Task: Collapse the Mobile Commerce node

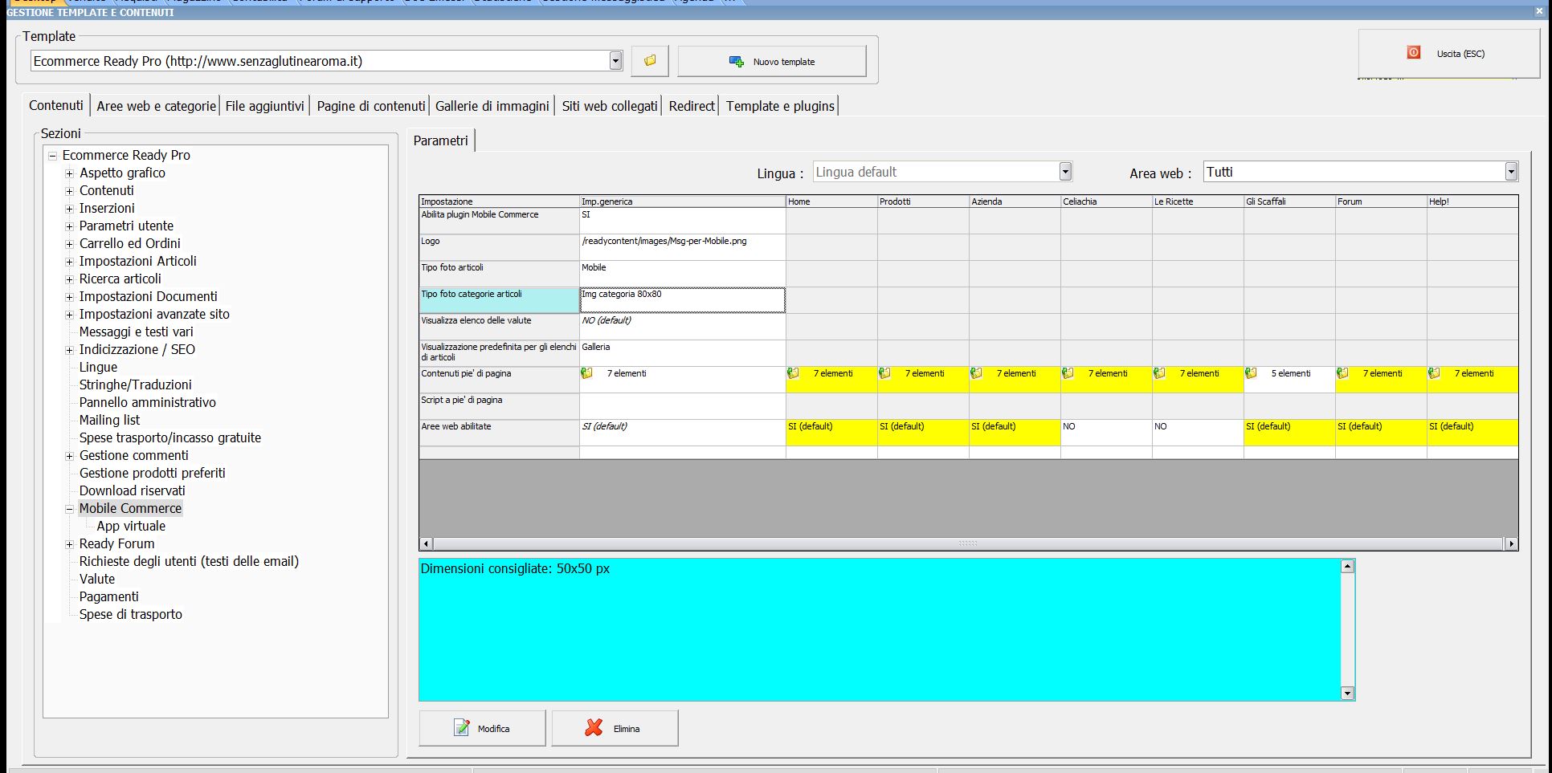Action: [69, 509]
